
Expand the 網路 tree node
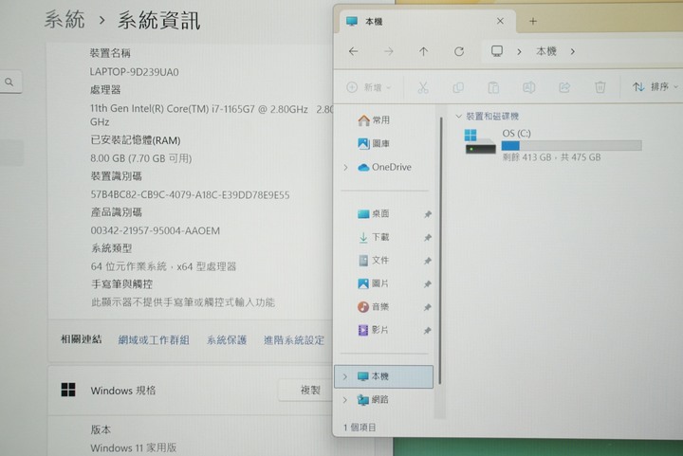point(345,400)
